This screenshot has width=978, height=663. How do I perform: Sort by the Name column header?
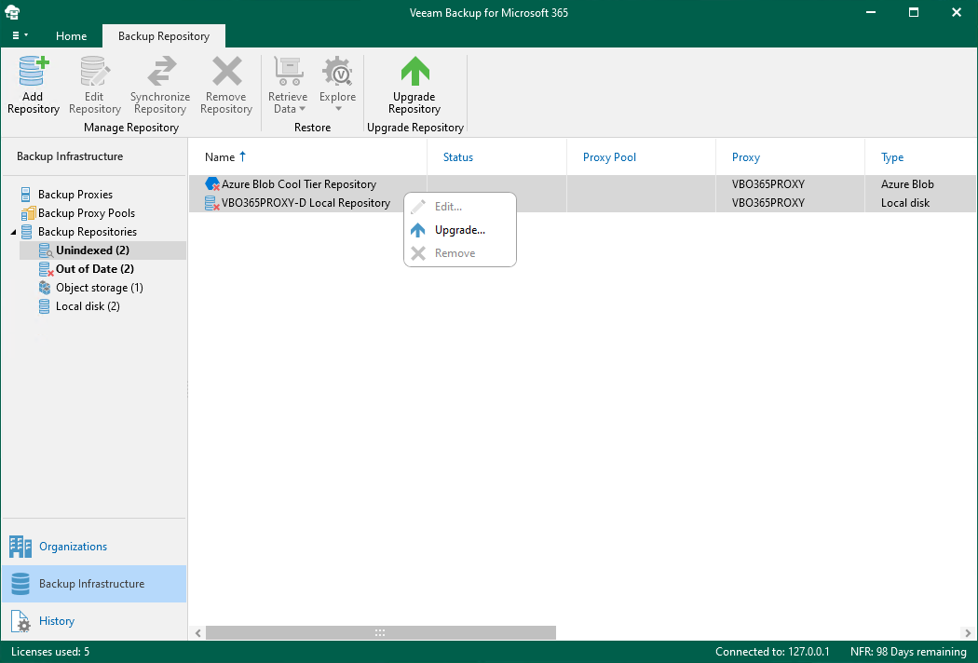(x=220, y=157)
